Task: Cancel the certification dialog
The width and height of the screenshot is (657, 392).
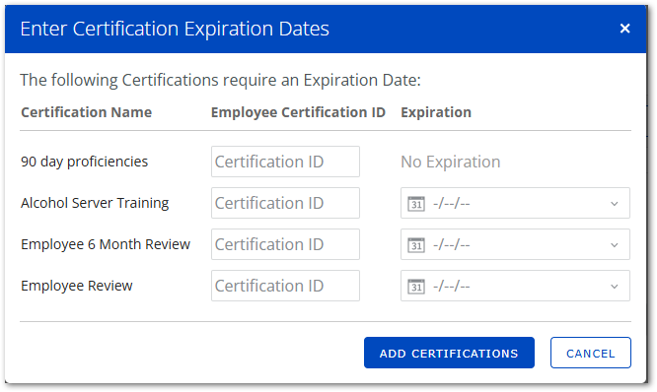Action: (591, 353)
